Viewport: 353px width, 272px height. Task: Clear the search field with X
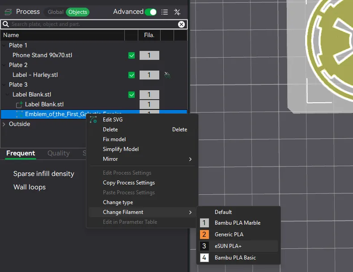click(x=181, y=24)
